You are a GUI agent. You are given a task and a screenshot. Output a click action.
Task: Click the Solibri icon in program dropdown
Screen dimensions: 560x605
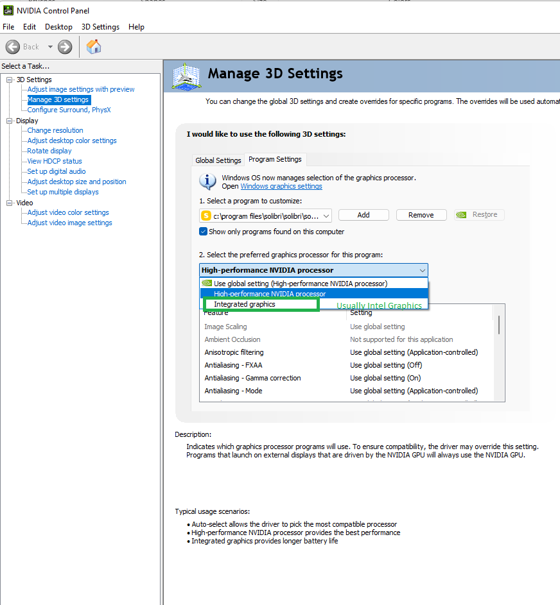(206, 216)
